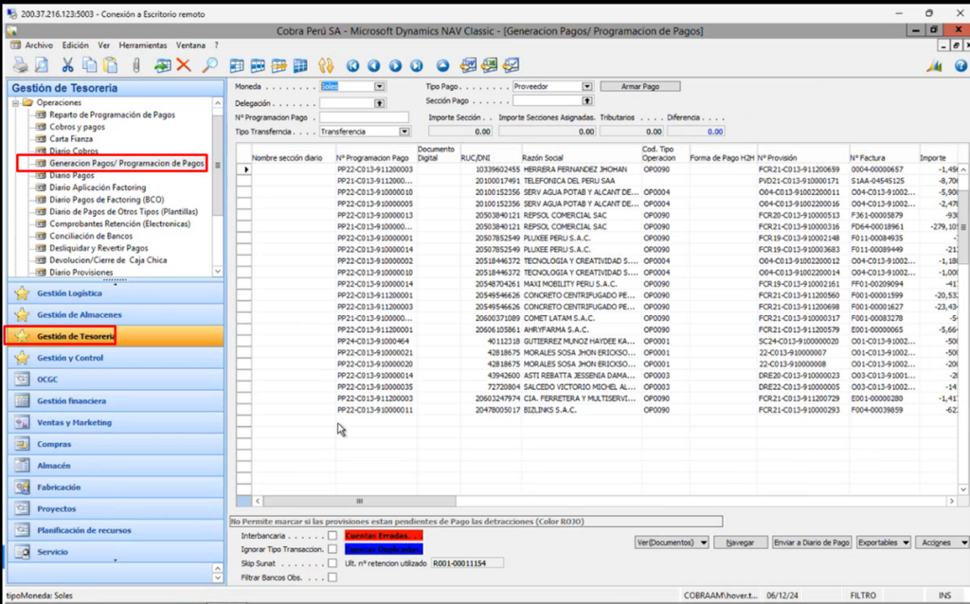The width and height of the screenshot is (970, 604).
Task: Click the green arrow insert-record toolbar icon
Action: click(163, 65)
